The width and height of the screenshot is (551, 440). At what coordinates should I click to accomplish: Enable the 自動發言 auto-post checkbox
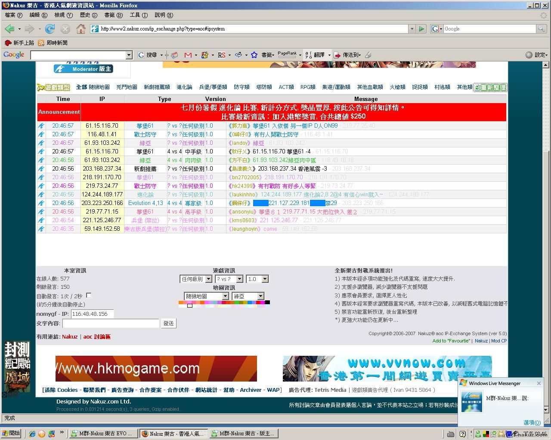pos(89,296)
